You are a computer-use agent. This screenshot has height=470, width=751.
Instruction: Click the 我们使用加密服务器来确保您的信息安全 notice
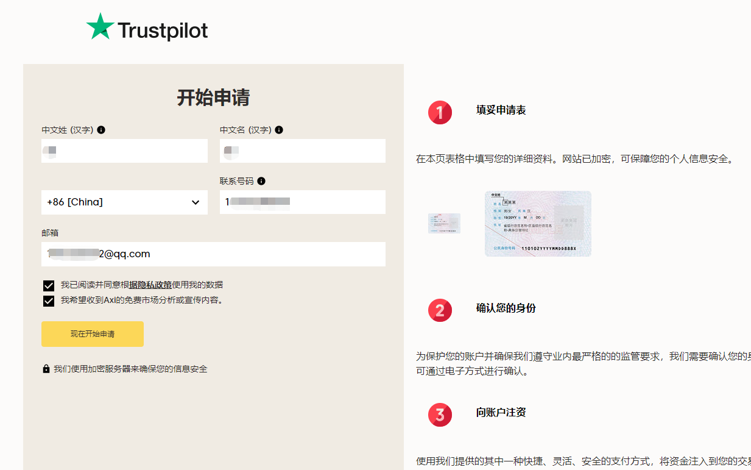pyautogui.click(x=130, y=369)
